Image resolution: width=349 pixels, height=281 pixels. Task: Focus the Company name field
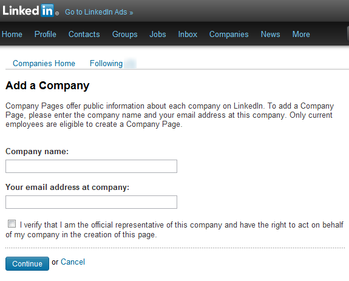click(x=91, y=166)
